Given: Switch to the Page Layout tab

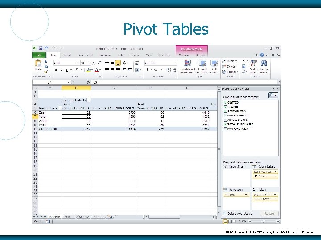Looking at the screenshot, I should pos(85,55).
